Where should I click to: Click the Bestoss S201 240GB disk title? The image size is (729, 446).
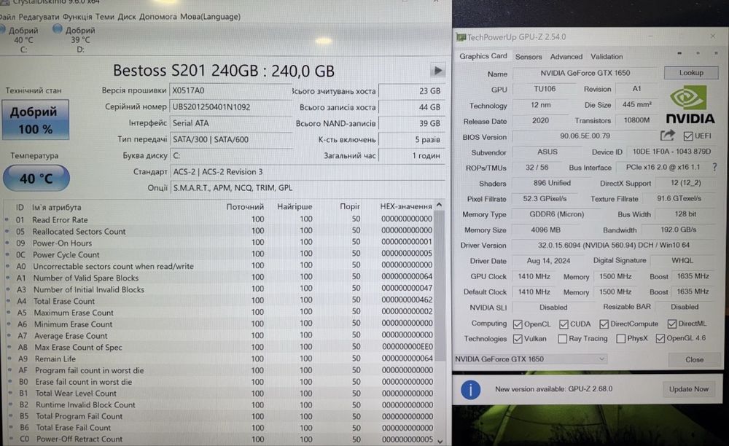pyautogui.click(x=224, y=71)
